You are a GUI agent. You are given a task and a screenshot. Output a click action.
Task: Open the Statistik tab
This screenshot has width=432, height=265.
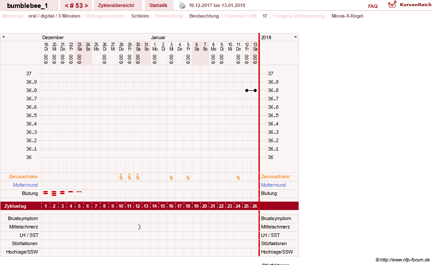click(158, 5)
